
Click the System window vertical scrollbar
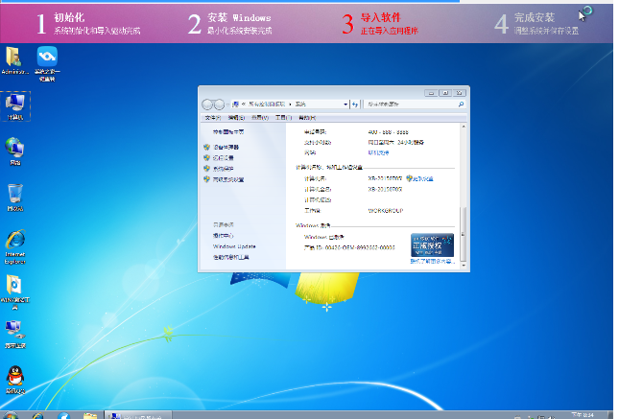tap(464, 192)
